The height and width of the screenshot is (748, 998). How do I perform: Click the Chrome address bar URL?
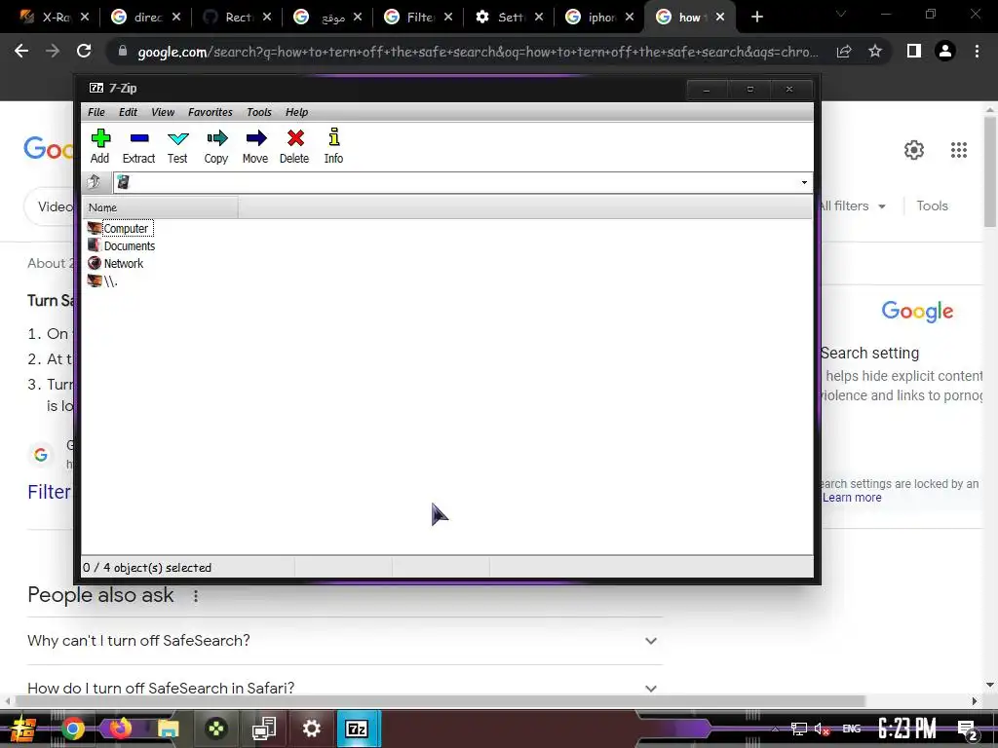(x=478, y=52)
